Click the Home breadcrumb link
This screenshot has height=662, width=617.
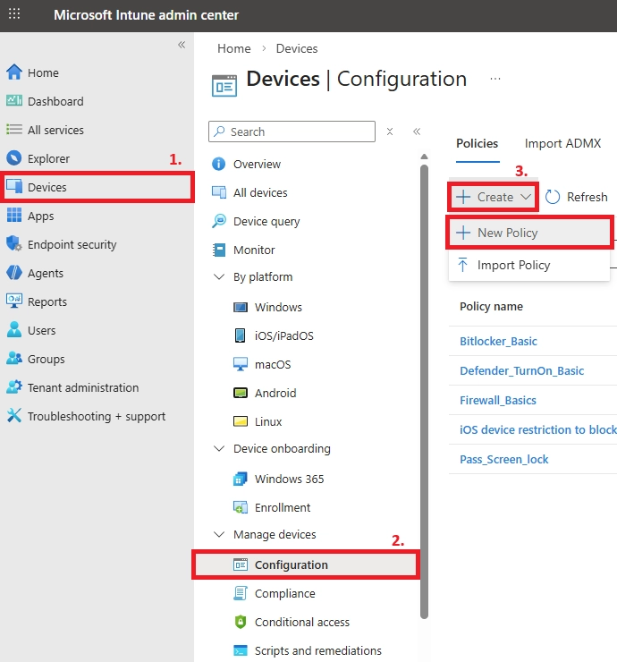click(x=233, y=48)
